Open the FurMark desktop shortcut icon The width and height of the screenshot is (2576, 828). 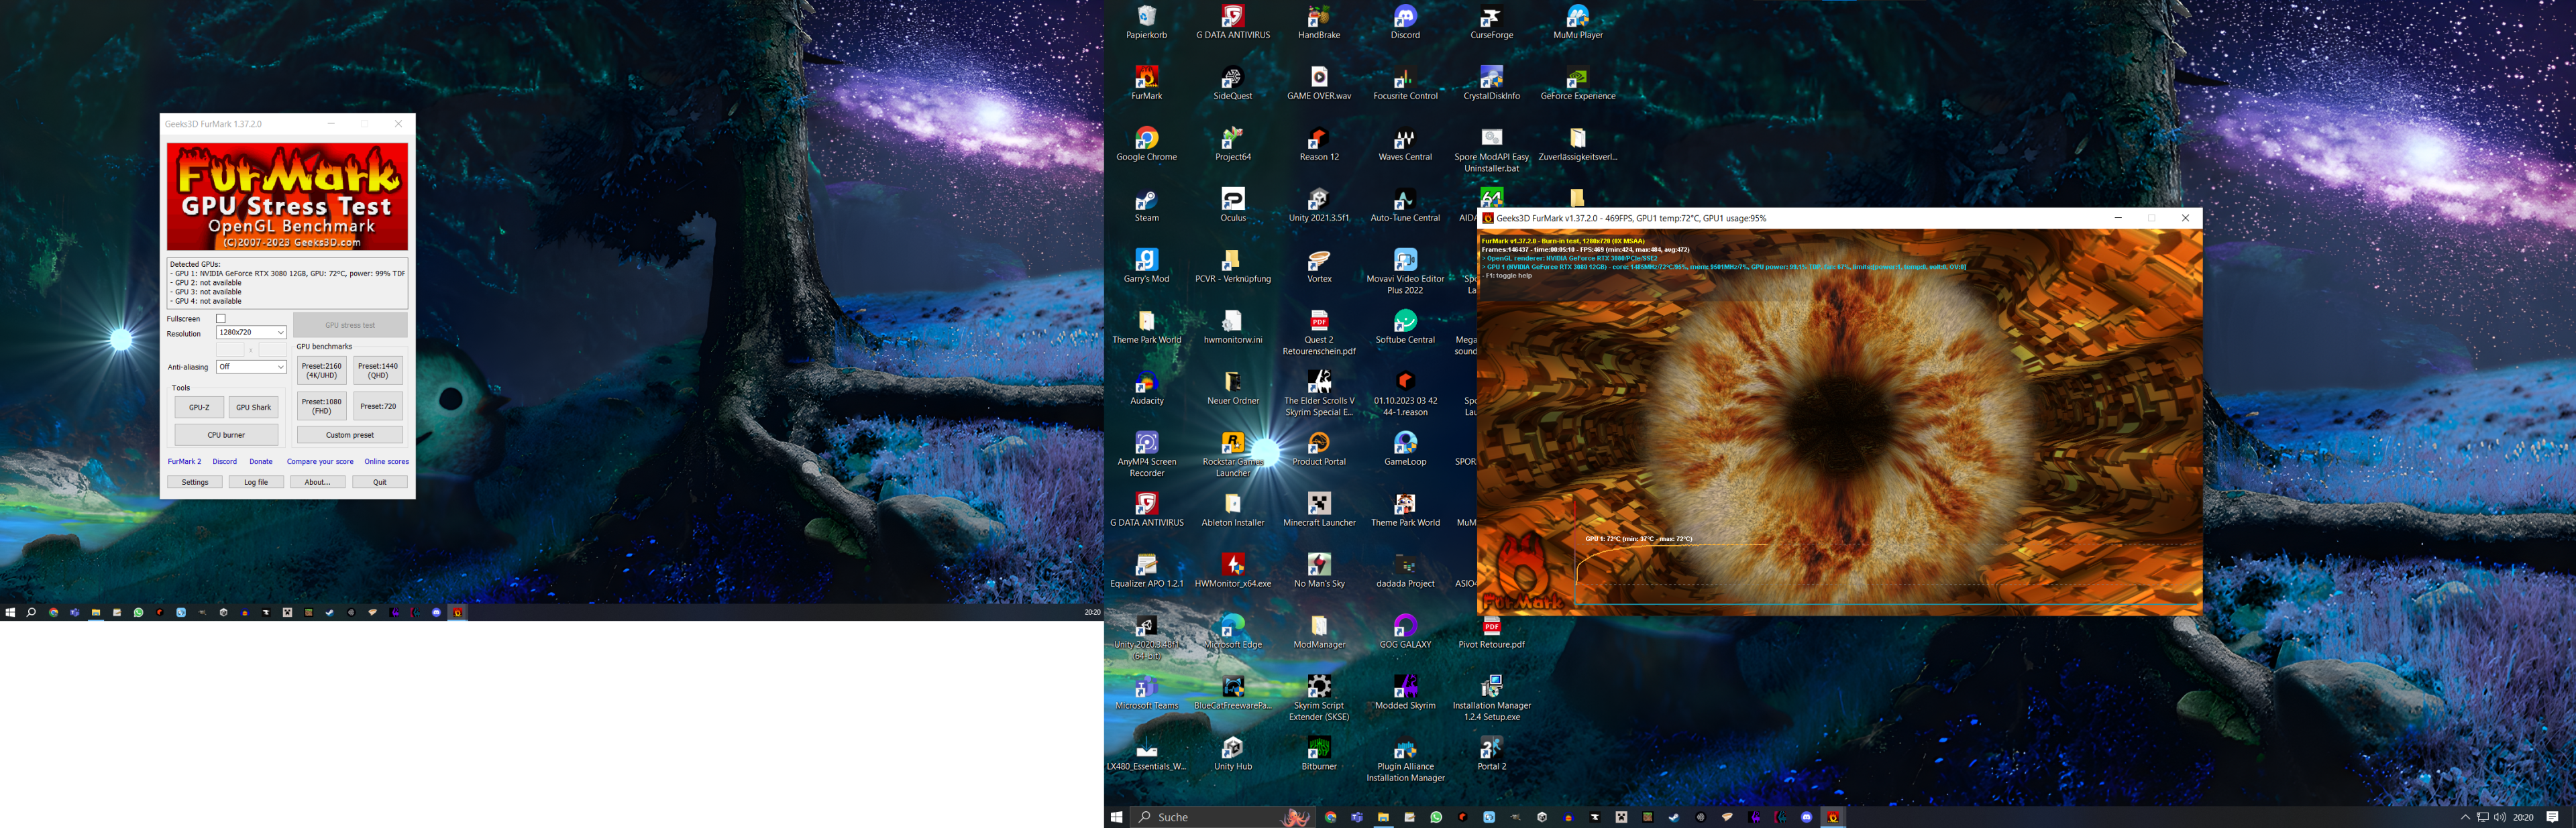click(x=1146, y=79)
